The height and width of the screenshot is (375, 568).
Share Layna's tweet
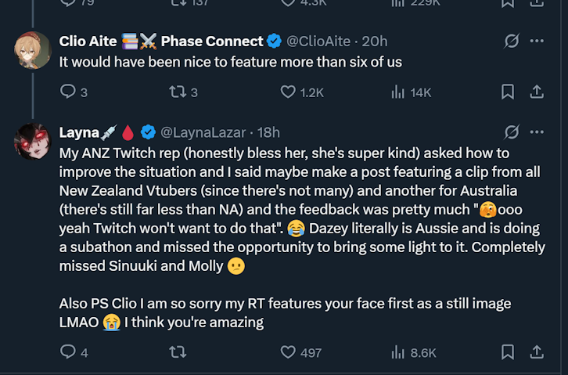click(537, 352)
